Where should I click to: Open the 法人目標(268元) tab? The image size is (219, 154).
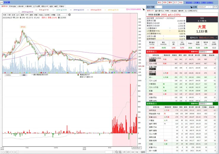click(x=191, y=11)
